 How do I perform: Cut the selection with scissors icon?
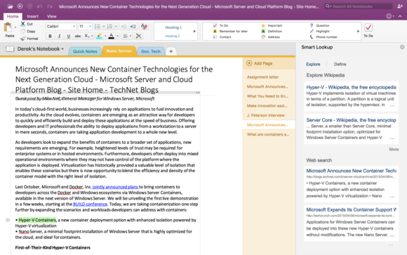point(27,24)
